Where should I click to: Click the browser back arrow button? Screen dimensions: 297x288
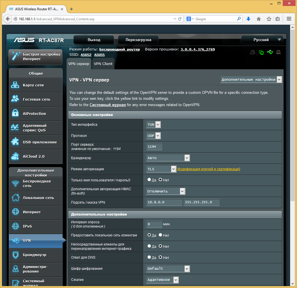pyautogui.click(x=8, y=19)
